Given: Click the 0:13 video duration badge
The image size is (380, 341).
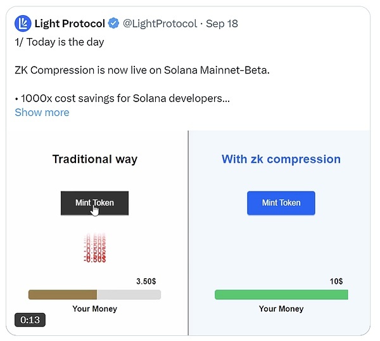Looking at the screenshot, I should pyautogui.click(x=30, y=320).
